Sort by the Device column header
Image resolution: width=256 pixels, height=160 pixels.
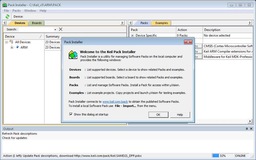coord(24,37)
